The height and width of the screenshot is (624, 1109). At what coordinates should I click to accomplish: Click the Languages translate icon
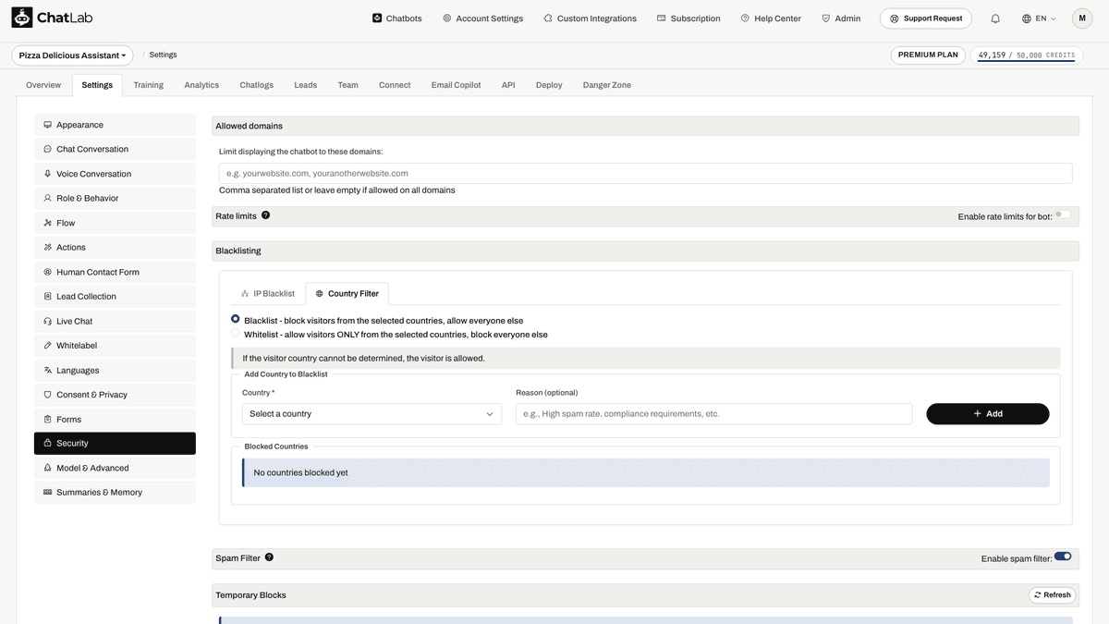pyautogui.click(x=47, y=370)
